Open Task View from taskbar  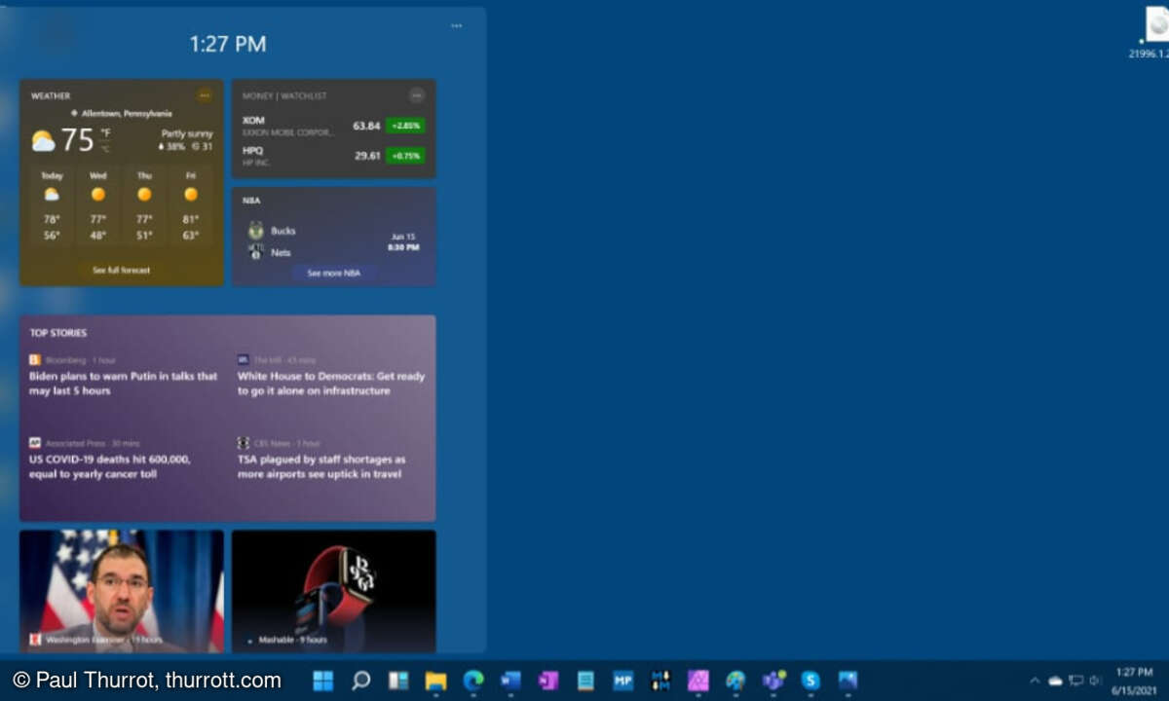click(x=398, y=681)
